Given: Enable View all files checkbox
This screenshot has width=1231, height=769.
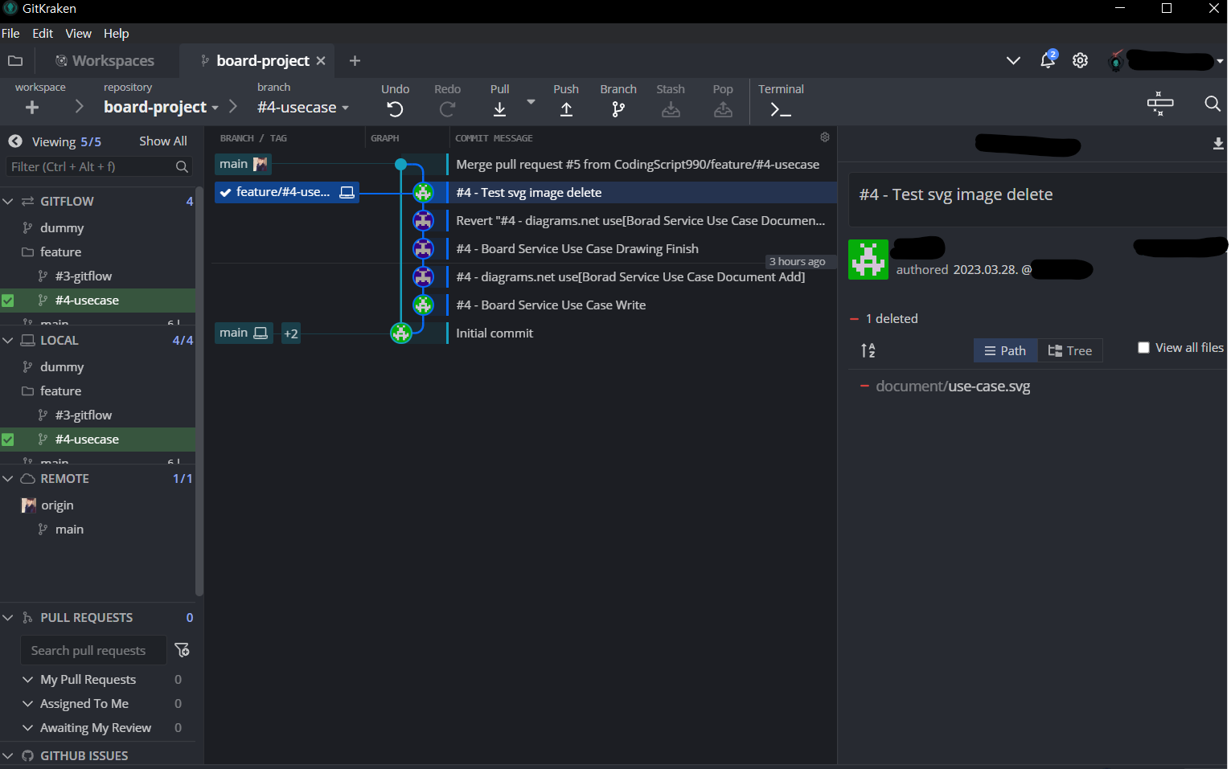Looking at the screenshot, I should [1143, 348].
